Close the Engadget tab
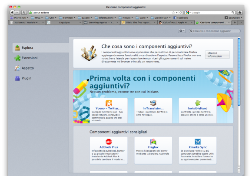 (80, 23)
